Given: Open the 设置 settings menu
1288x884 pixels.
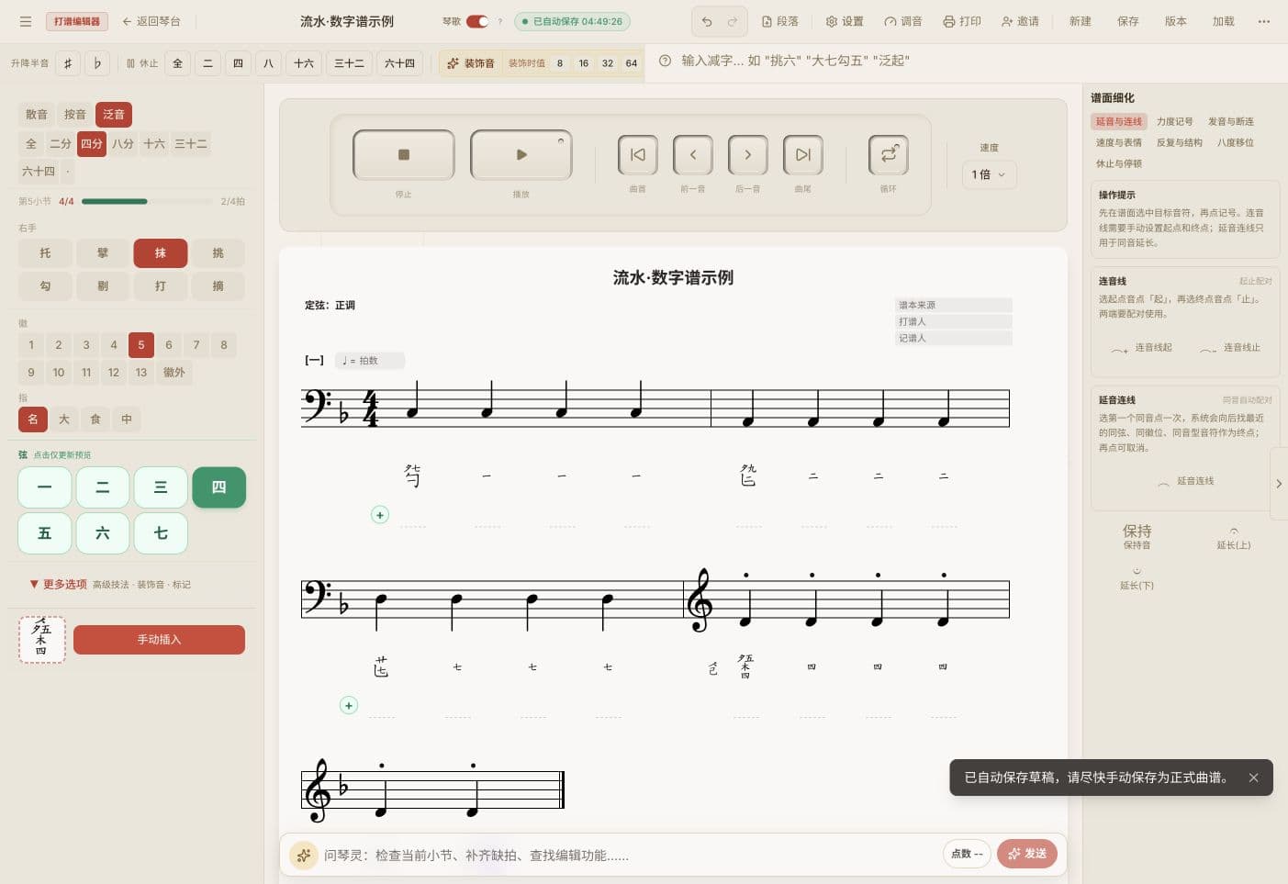Looking at the screenshot, I should tap(844, 21).
